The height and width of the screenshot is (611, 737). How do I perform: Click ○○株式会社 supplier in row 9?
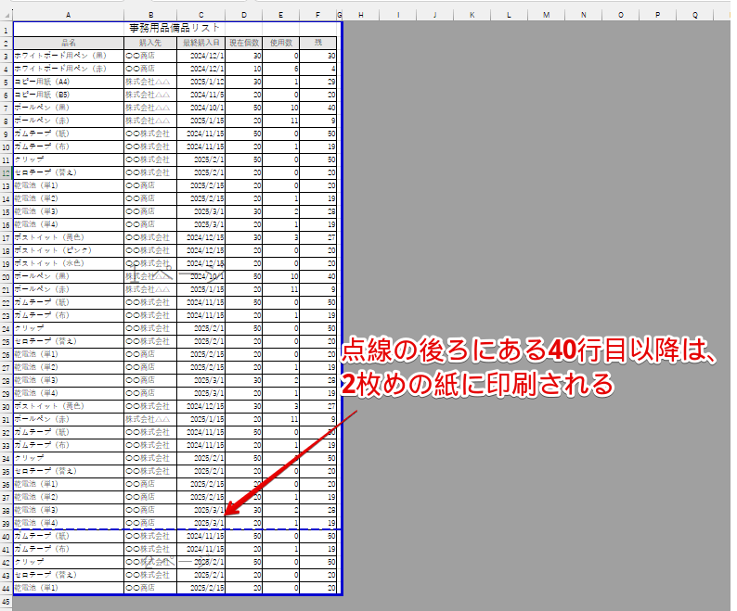tap(150, 134)
